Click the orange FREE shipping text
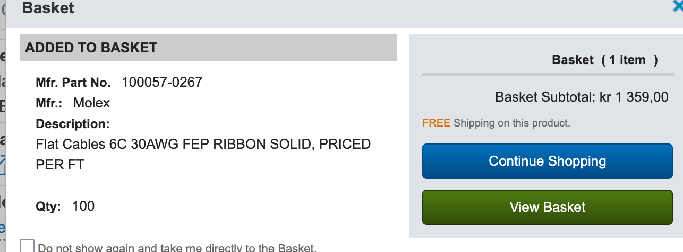Image resolution: width=683 pixels, height=252 pixels. pos(436,123)
